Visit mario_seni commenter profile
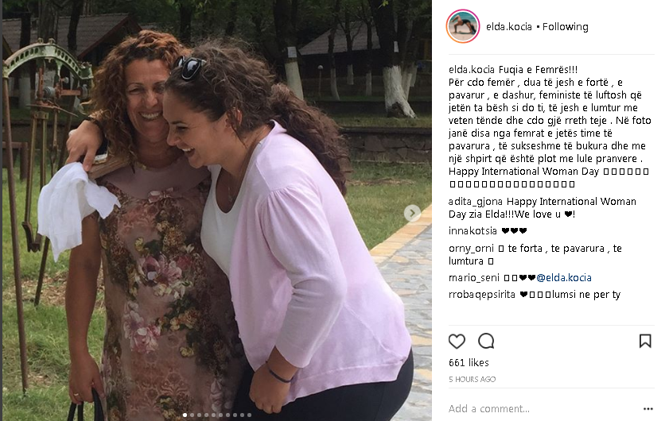The width and height of the screenshot is (669, 421). coord(474,278)
